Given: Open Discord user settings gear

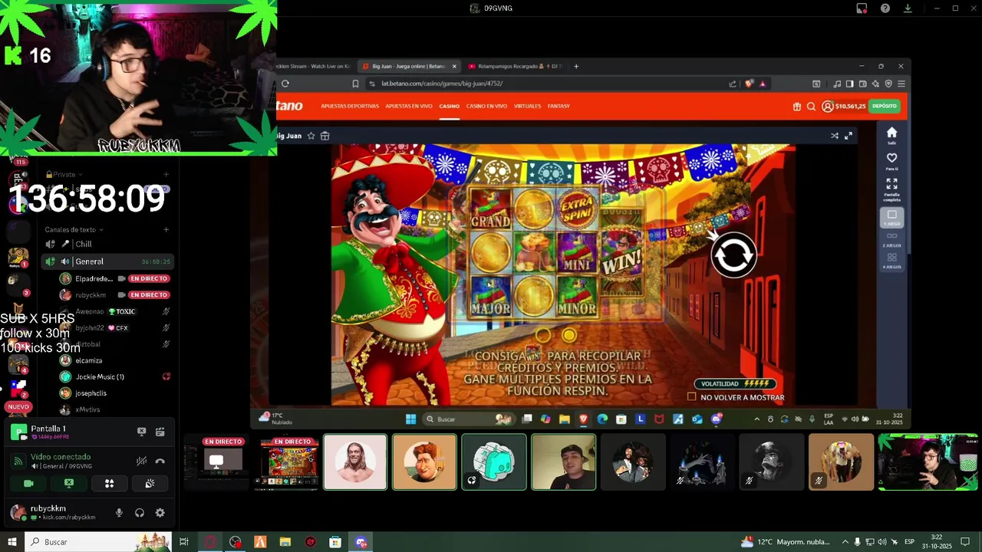Looking at the screenshot, I should coord(160,513).
